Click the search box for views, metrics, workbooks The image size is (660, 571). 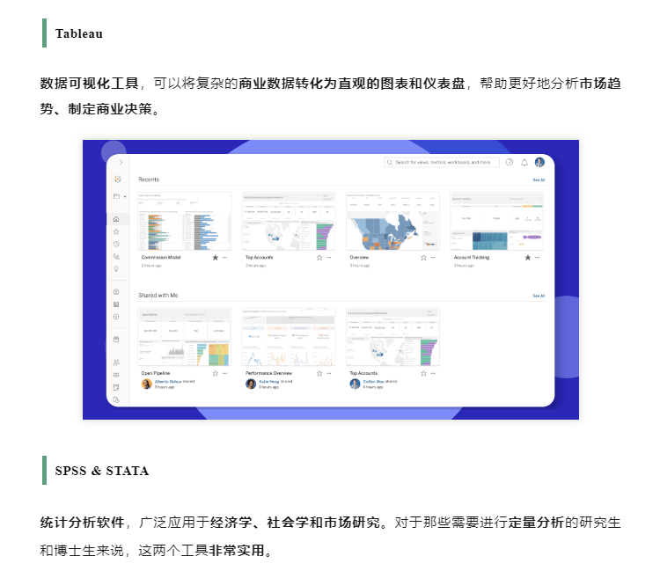(x=442, y=162)
